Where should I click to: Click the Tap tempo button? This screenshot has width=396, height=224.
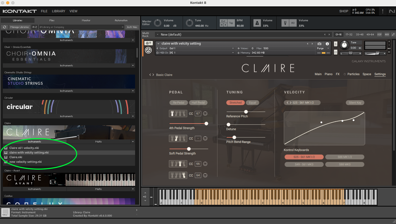[x=231, y=23]
